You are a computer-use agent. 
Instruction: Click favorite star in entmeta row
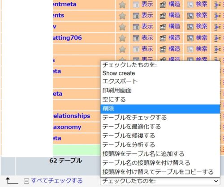(122, 4)
